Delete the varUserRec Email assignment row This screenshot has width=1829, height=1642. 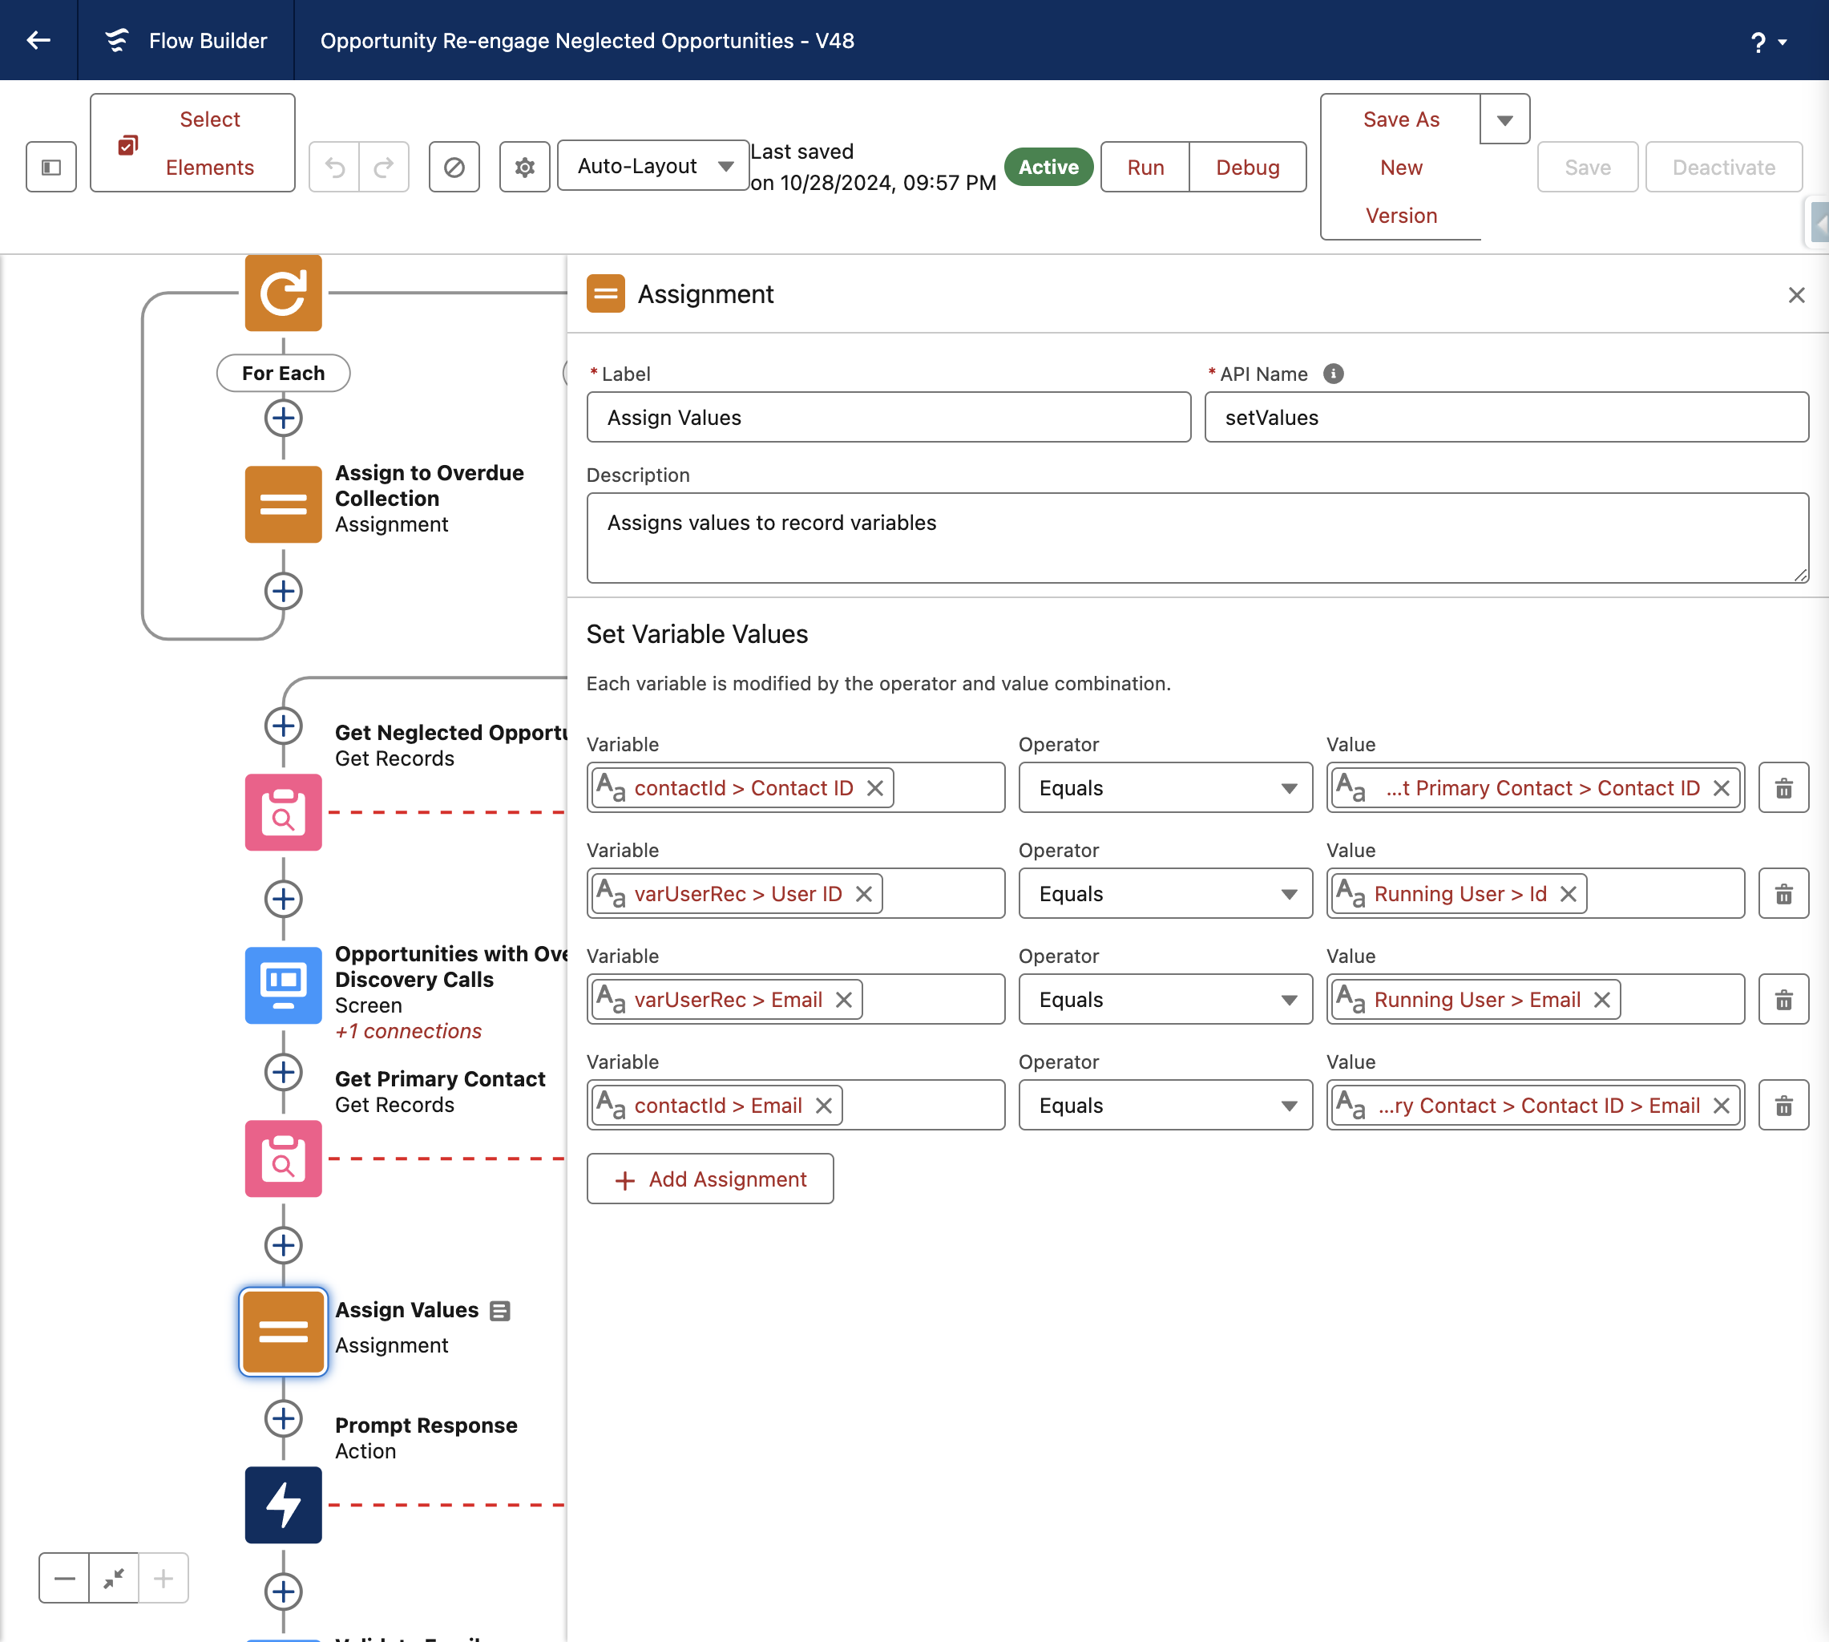[1784, 999]
